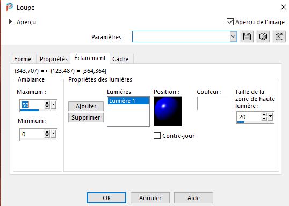Switch to the Forme tab

[23, 59]
